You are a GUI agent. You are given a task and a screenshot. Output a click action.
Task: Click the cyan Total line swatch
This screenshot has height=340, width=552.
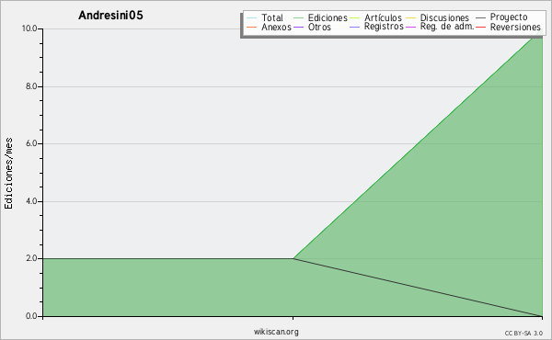pos(252,18)
